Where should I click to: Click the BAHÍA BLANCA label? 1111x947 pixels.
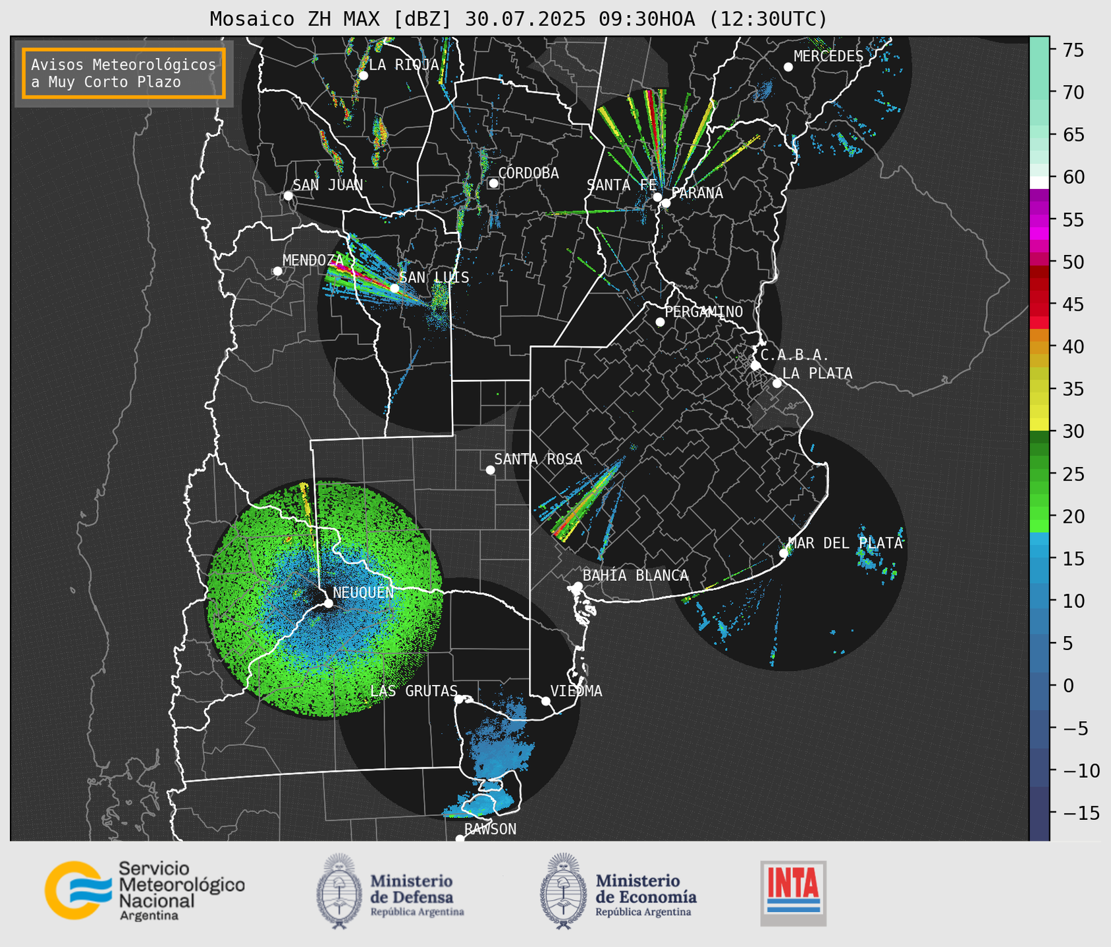636,575
